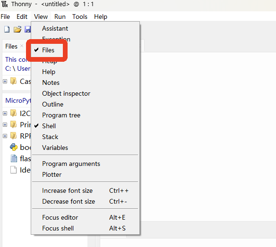Click the Open file folder icon

click(17, 29)
